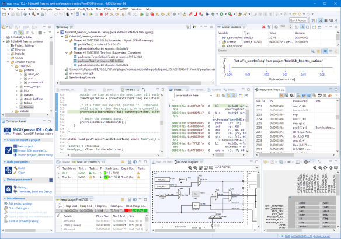Open the FreeRTOS menu
This screenshot has width=341, height=239.
[123, 9]
